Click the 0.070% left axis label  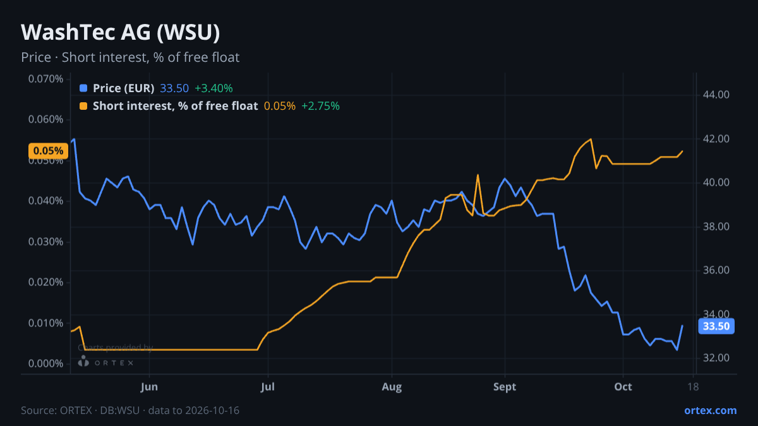coord(46,79)
